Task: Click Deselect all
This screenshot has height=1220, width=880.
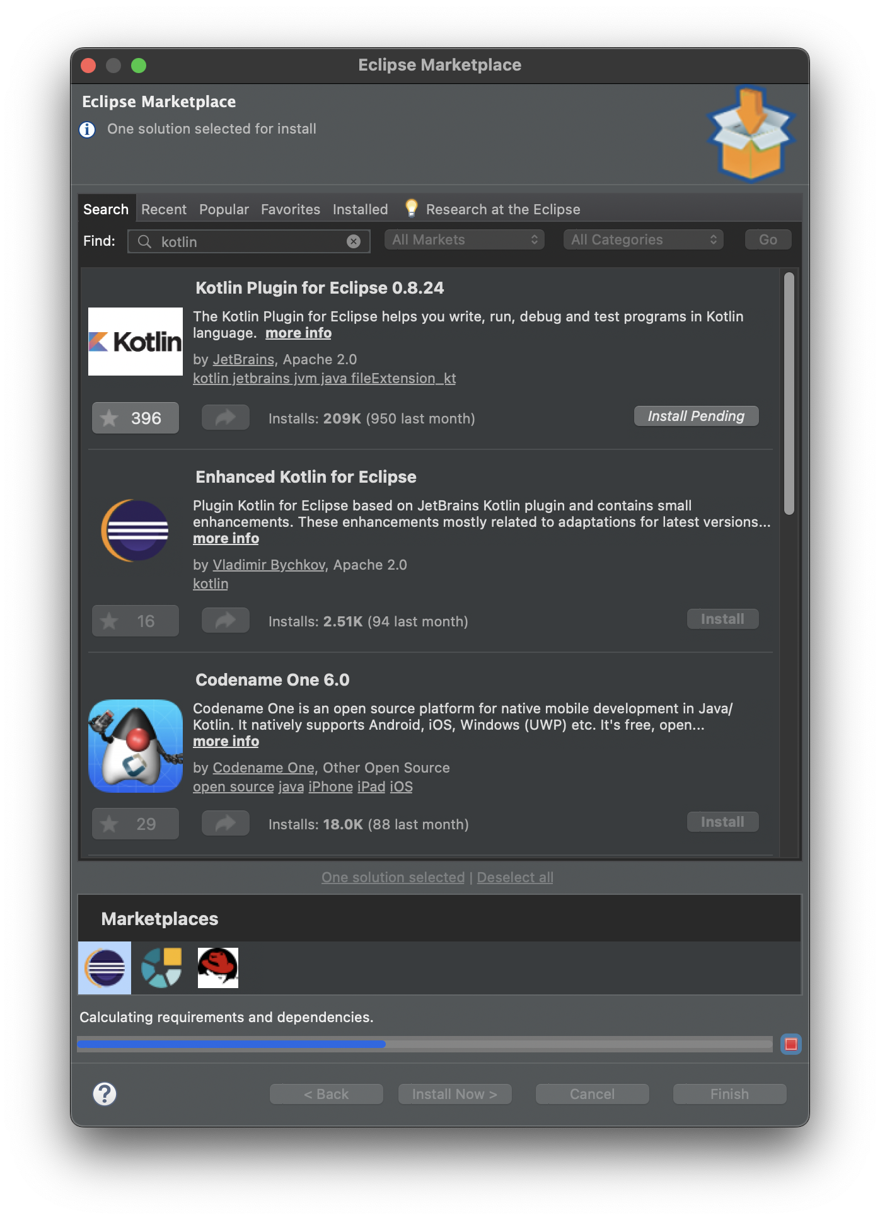Action: point(515,877)
